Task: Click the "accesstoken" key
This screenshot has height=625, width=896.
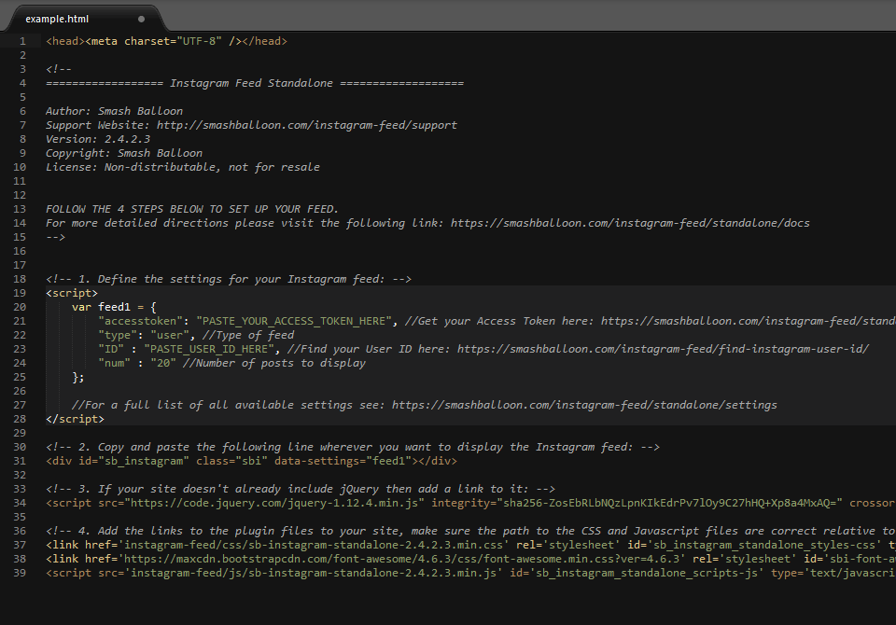Action: 141,321
